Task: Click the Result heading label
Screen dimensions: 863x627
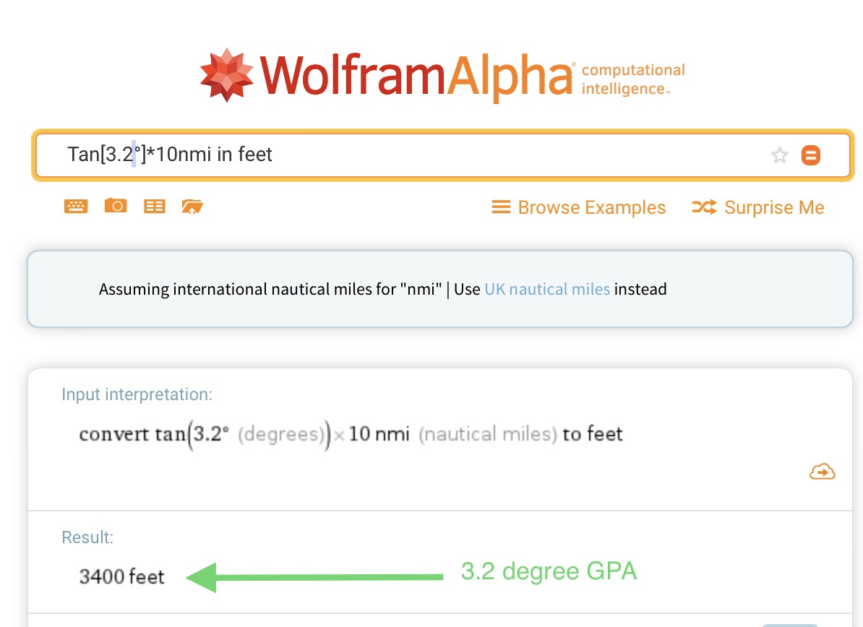Action: coord(87,537)
